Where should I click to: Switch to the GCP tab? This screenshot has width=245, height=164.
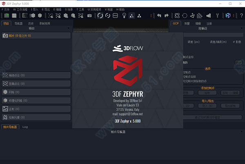[x=176, y=23]
